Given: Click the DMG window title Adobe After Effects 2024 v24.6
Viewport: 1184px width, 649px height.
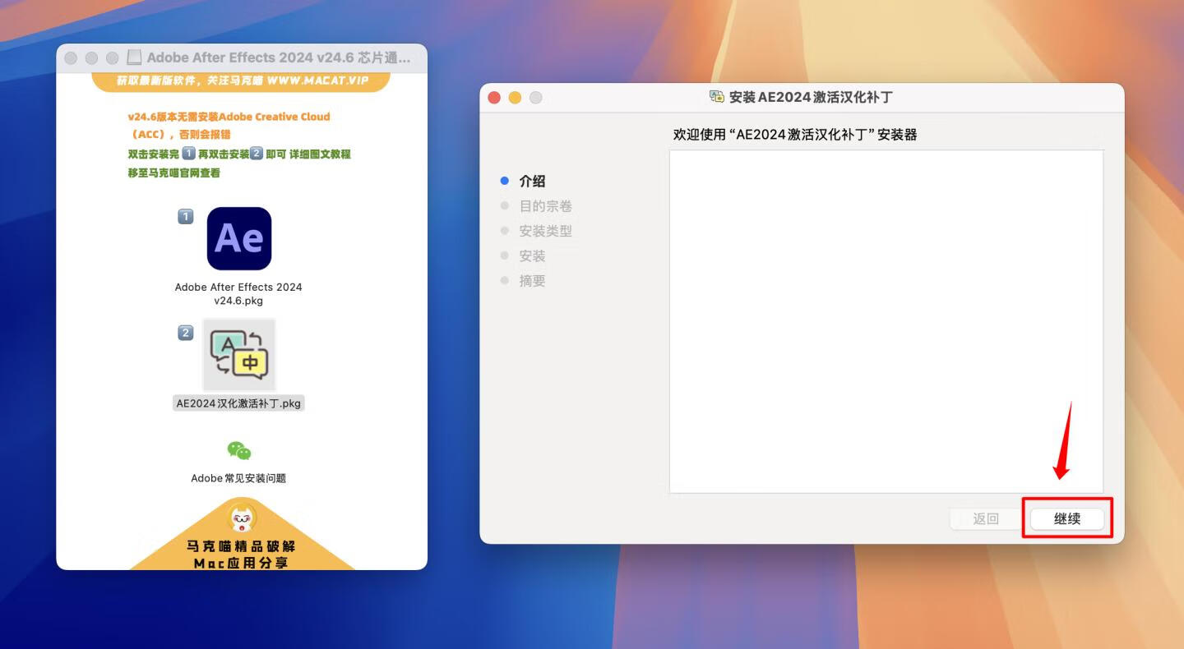Looking at the screenshot, I should [279, 58].
